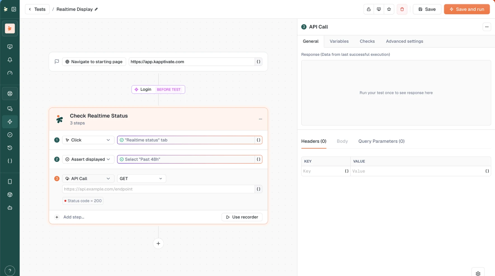
Task: Expand the Assert displayed dropdown for step 2
Action: [88, 159]
